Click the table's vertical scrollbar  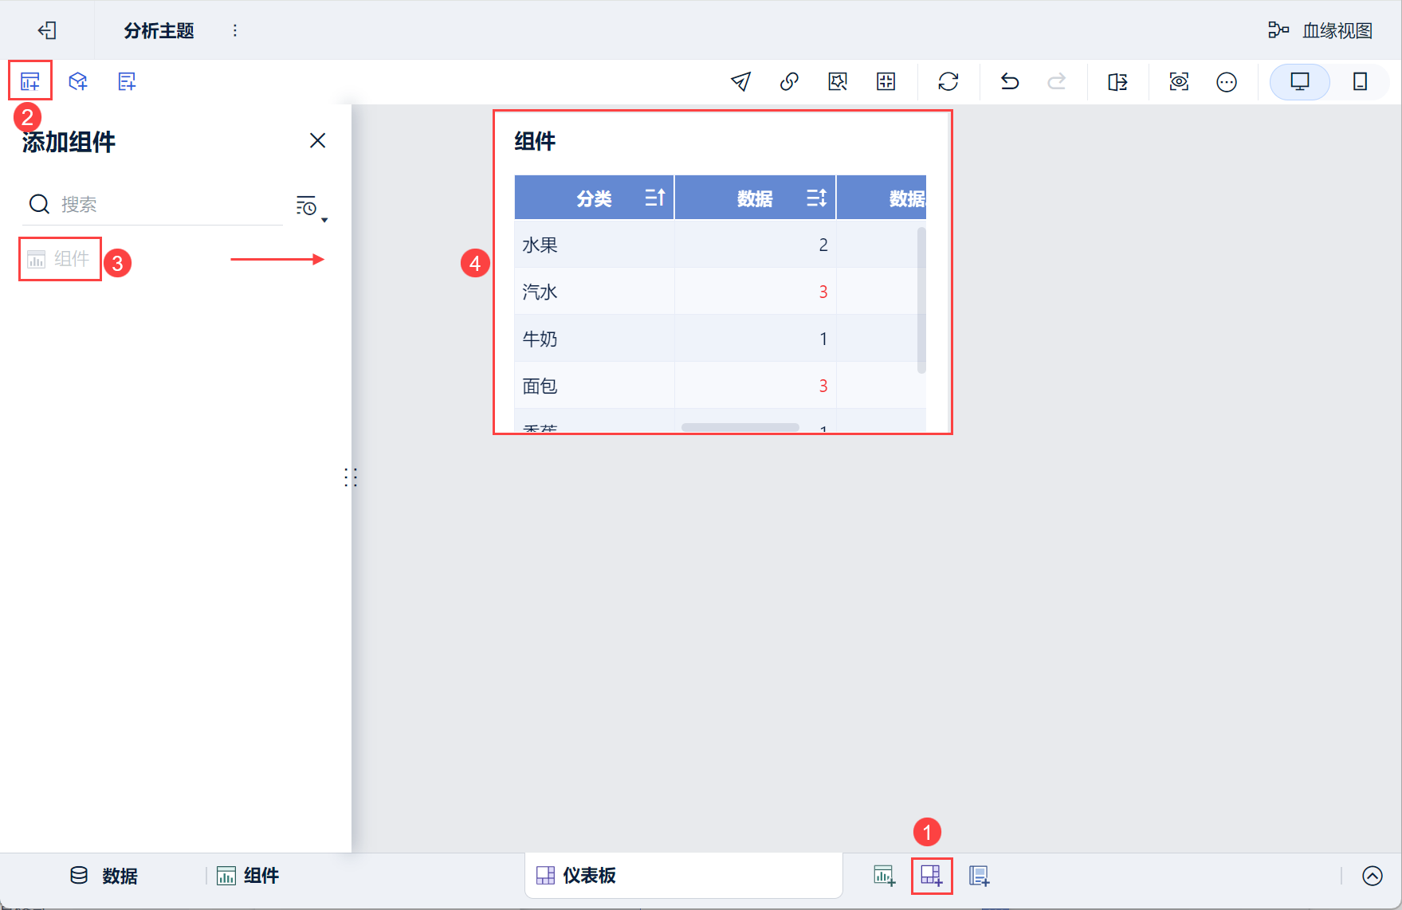tap(921, 300)
